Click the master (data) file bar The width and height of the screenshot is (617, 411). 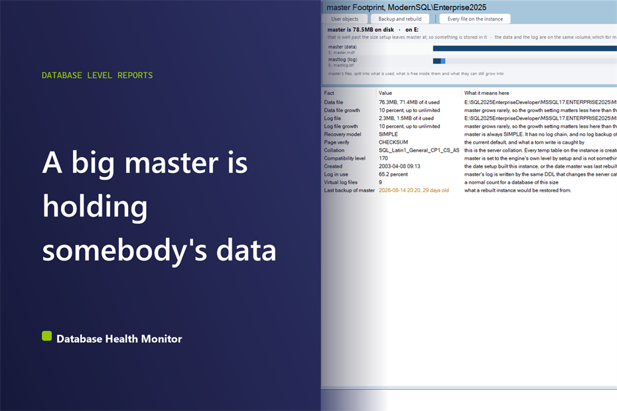pyautogui.click(x=525, y=48)
